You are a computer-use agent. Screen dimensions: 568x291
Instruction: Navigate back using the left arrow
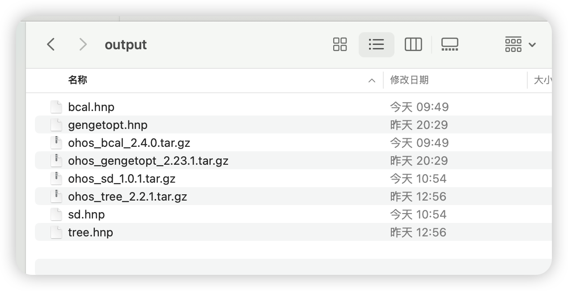51,44
